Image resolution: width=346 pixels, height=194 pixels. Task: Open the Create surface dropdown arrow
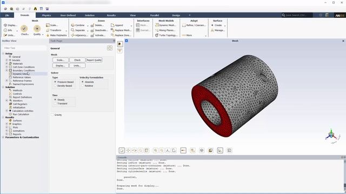(x=225, y=25)
